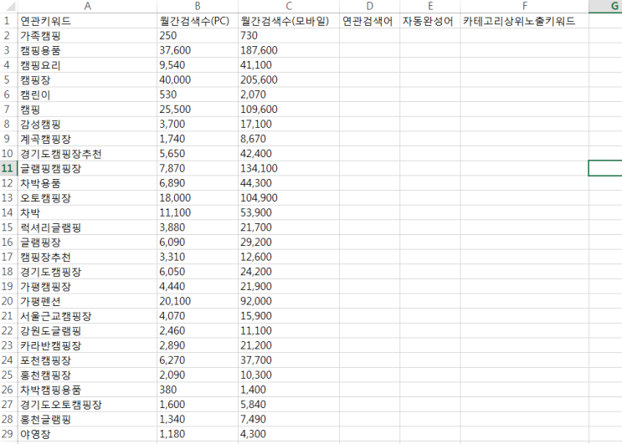Image resolution: width=622 pixels, height=444 pixels.
Task: Select cell containing 강원도글램핑
Action: point(87,330)
